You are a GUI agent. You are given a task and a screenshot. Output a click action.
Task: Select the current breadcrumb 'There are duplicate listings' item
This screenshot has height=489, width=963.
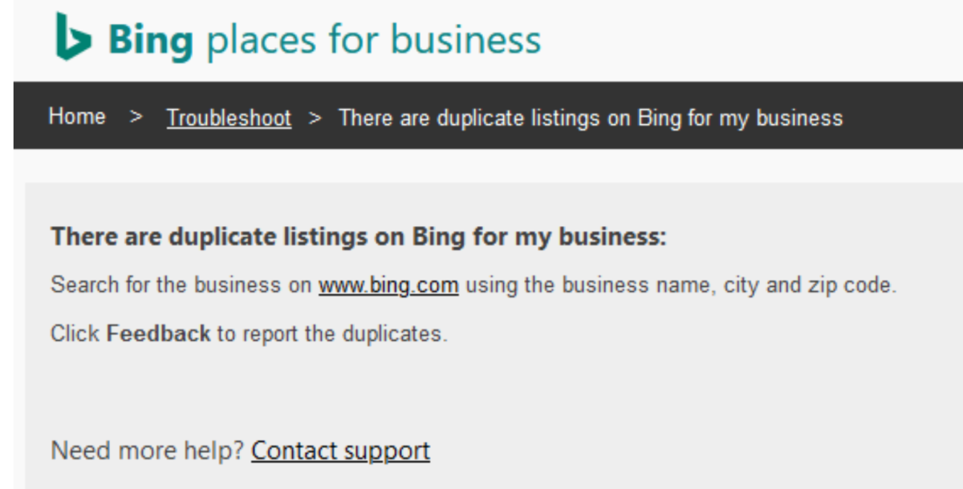[591, 118]
